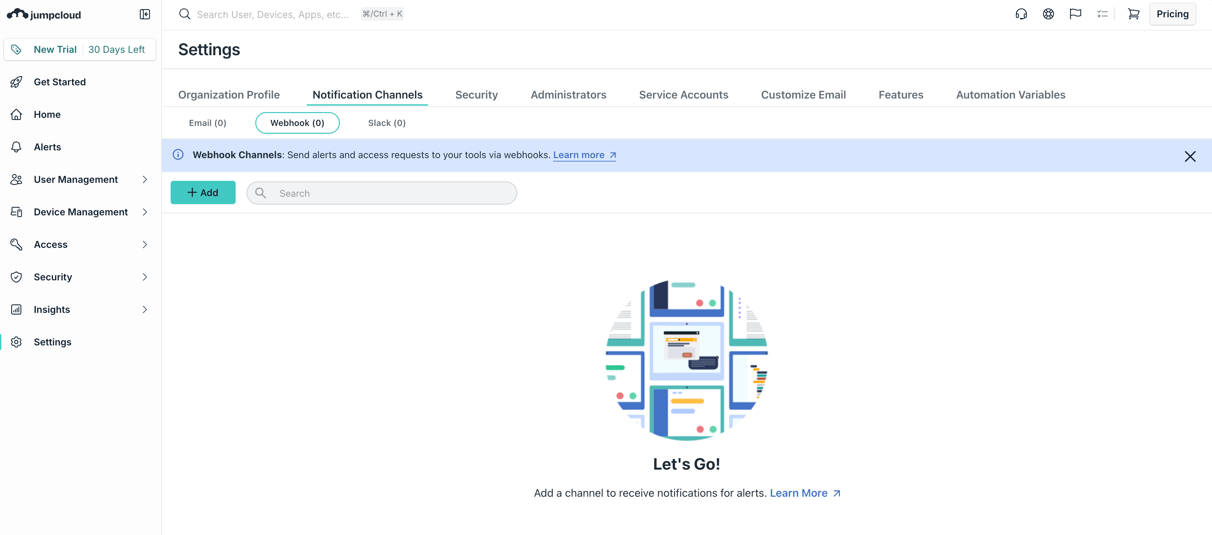This screenshot has width=1212, height=535.
Task: Click the Home house icon
Action: pos(16,114)
